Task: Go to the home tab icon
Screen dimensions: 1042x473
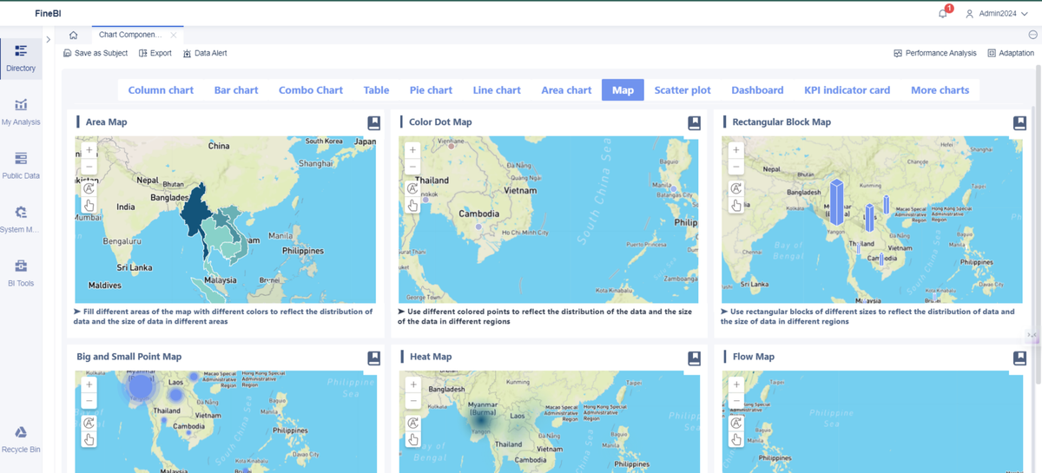Action: tap(73, 35)
